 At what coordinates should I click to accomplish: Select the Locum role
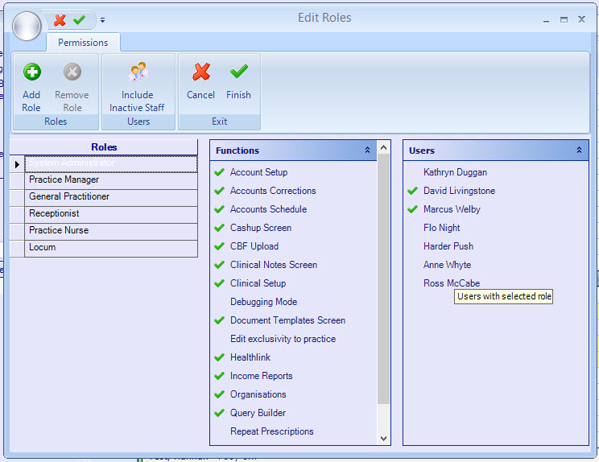[111, 247]
